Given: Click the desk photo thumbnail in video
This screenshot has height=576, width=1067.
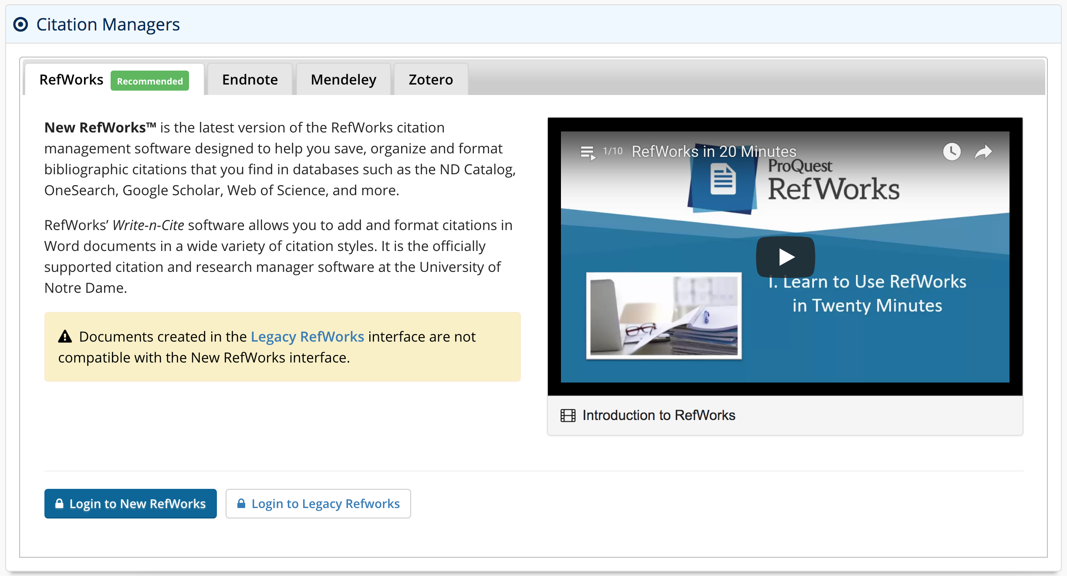Looking at the screenshot, I should click(x=664, y=316).
